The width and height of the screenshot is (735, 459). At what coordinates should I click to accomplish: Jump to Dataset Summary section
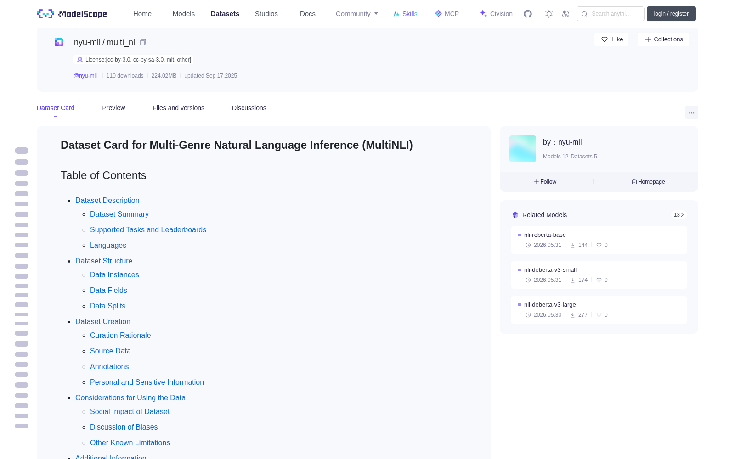click(119, 214)
